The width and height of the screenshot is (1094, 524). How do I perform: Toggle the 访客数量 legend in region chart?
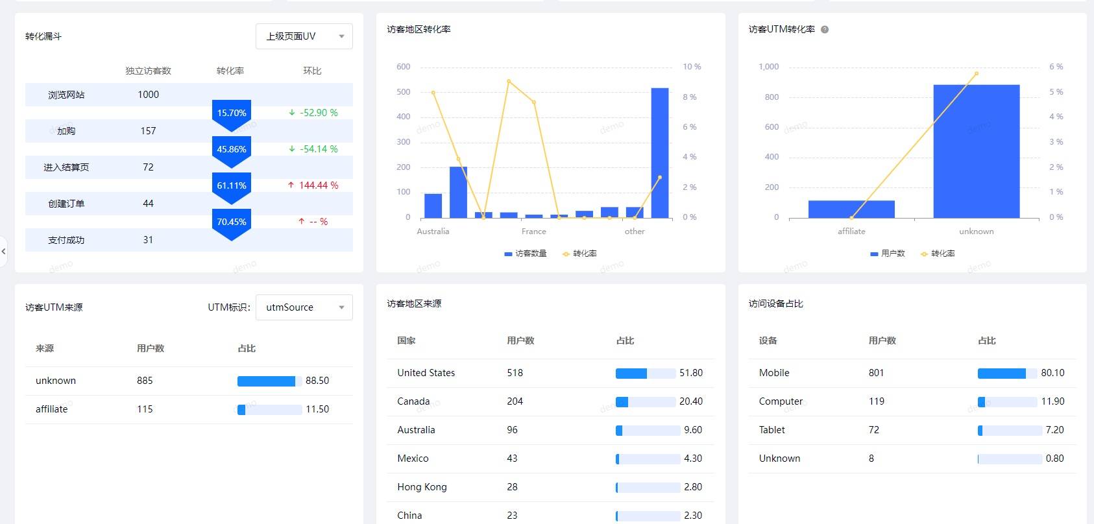click(x=526, y=254)
